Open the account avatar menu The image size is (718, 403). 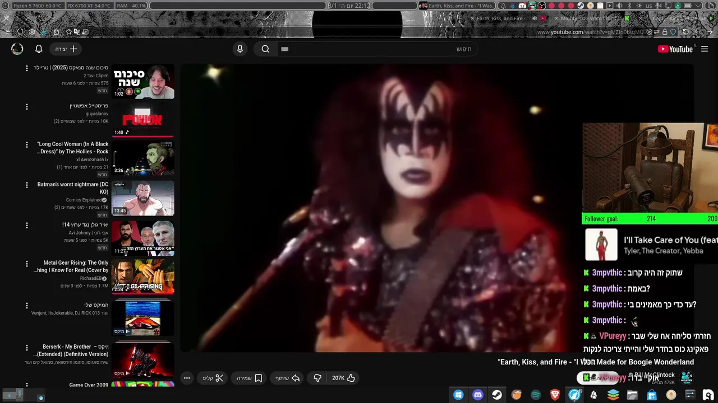(x=17, y=49)
